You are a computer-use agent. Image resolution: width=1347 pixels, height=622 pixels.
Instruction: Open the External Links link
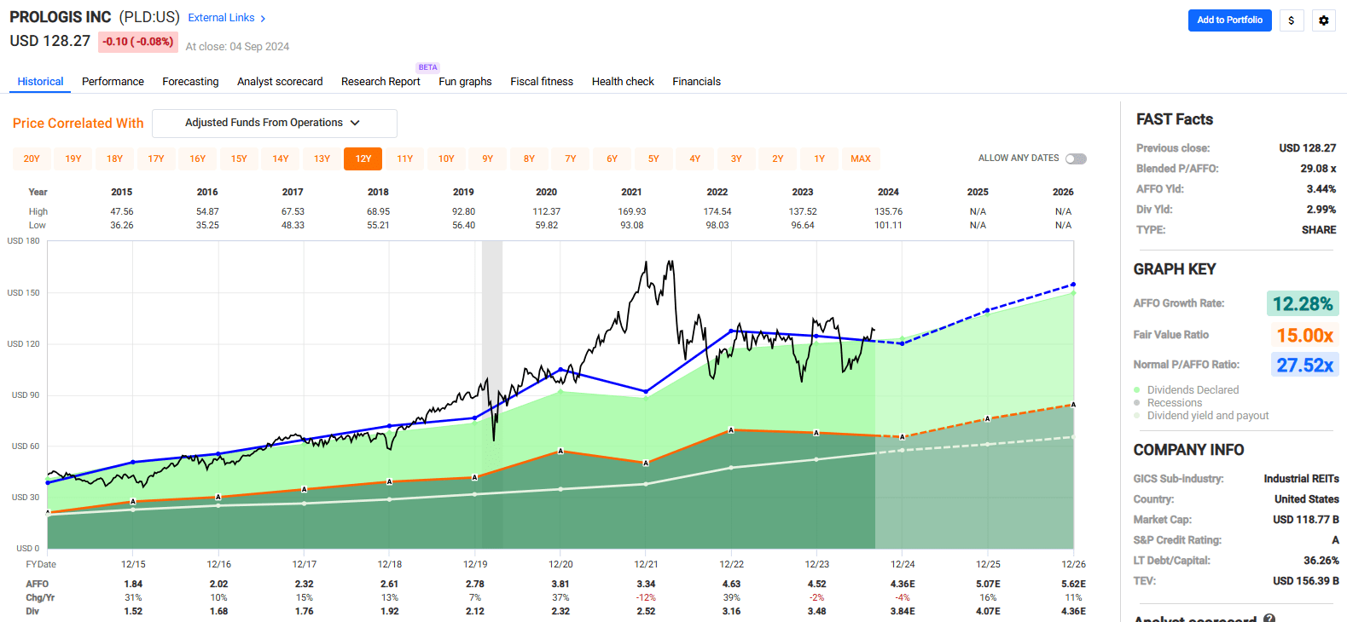coord(221,18)
